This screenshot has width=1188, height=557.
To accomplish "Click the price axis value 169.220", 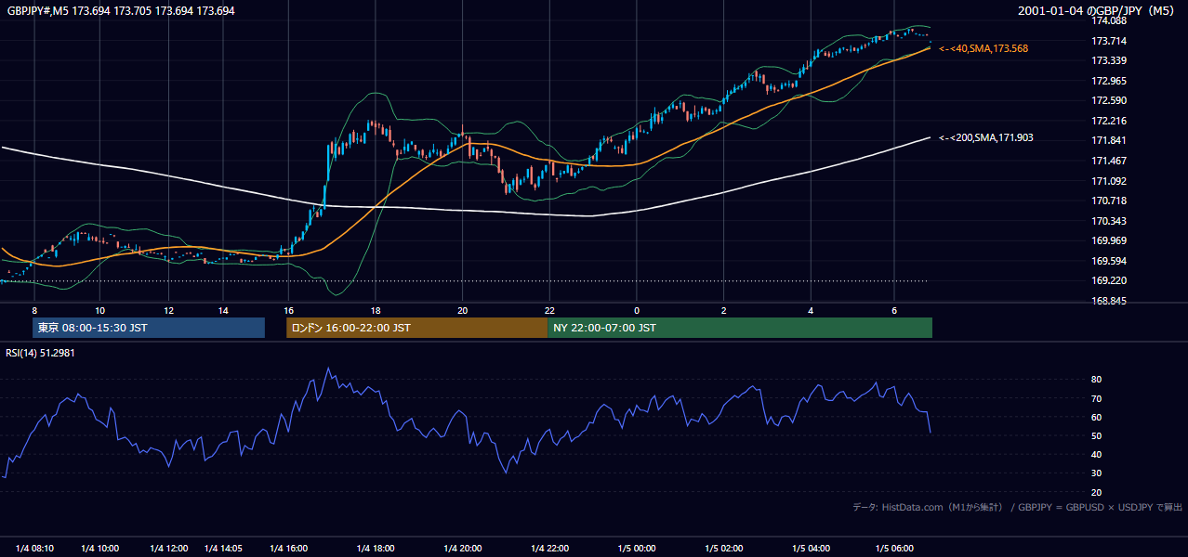I will click(1108, 281).
